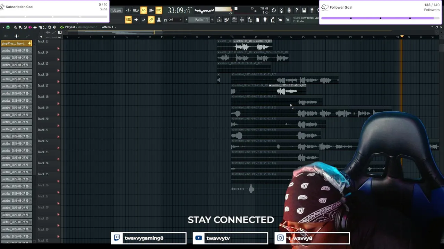Open the Channel rack icon
444x249 pixels.
coord(234,20)
